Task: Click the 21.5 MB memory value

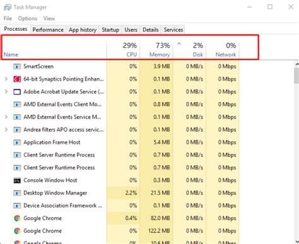Action: [x=160, y=193]
